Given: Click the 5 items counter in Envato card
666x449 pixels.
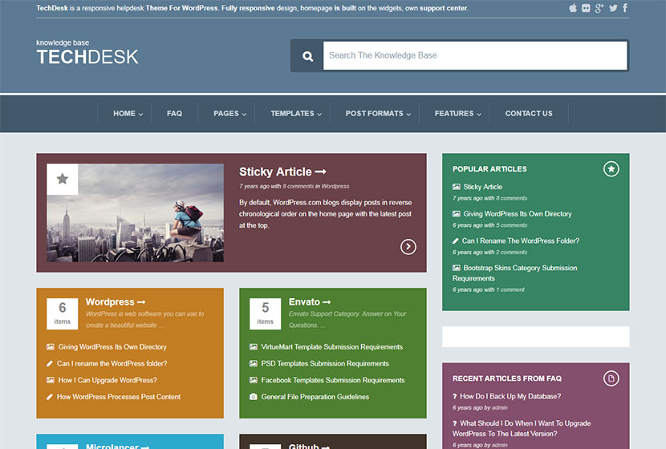Looking at the screenshot, I should click(266, 314).
